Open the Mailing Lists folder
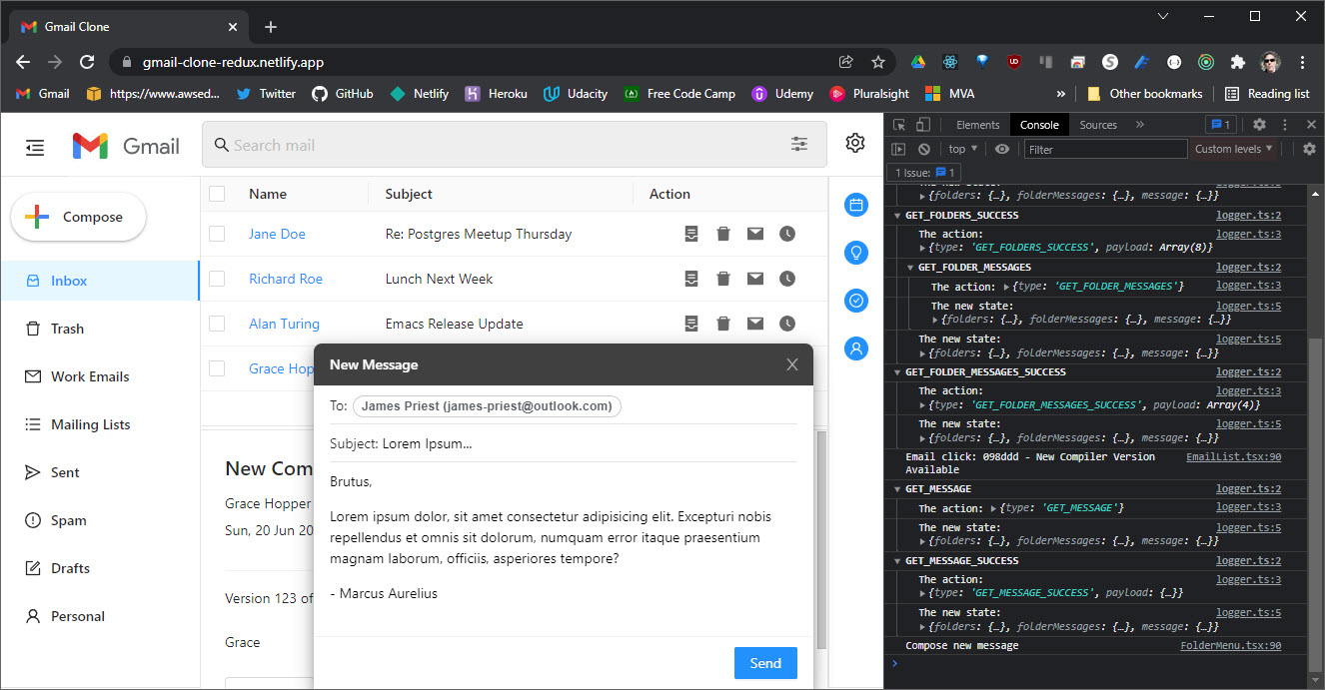Image resolution: width=1325 pixels, height=690 pixels. tap(100, 424)
